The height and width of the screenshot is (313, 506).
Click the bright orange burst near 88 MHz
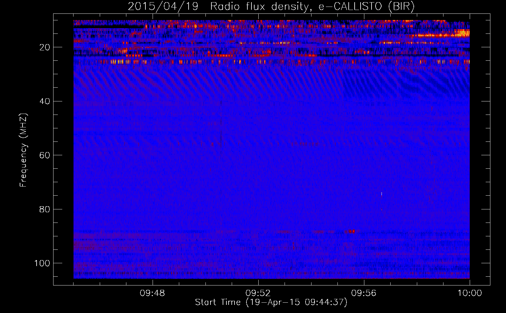350,232
